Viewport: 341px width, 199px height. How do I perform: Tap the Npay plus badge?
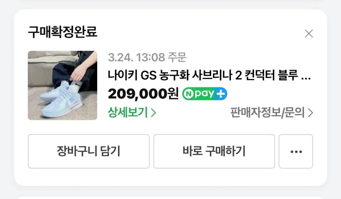tap(205, 94)
